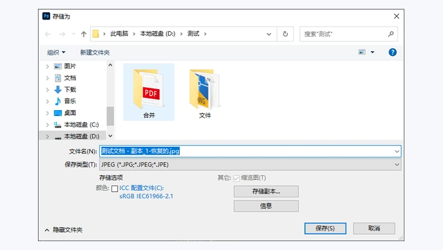This screenshot has height=250, width=443.
Task: Expand the 文档 tree node
Action: click(x=47, y=78)
